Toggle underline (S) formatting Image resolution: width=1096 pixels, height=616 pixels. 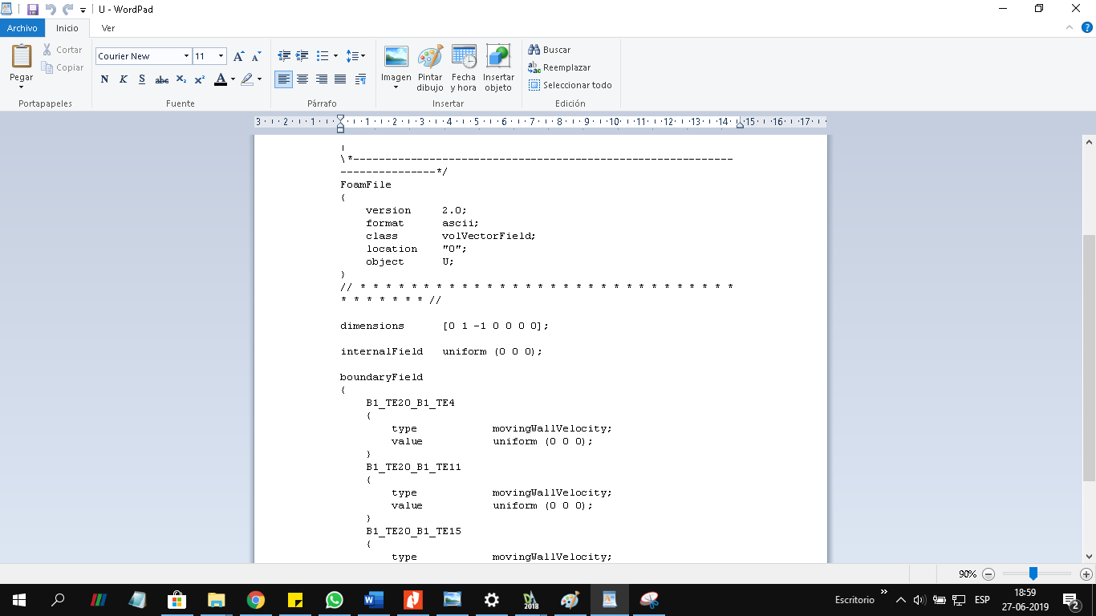tap(142, 79)
